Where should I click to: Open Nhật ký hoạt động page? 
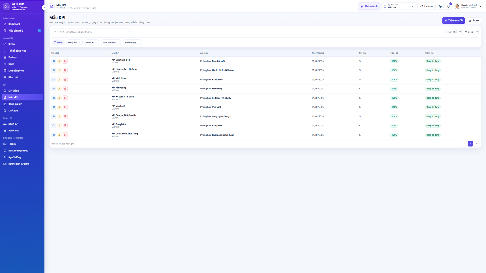[x=22, y=151]
